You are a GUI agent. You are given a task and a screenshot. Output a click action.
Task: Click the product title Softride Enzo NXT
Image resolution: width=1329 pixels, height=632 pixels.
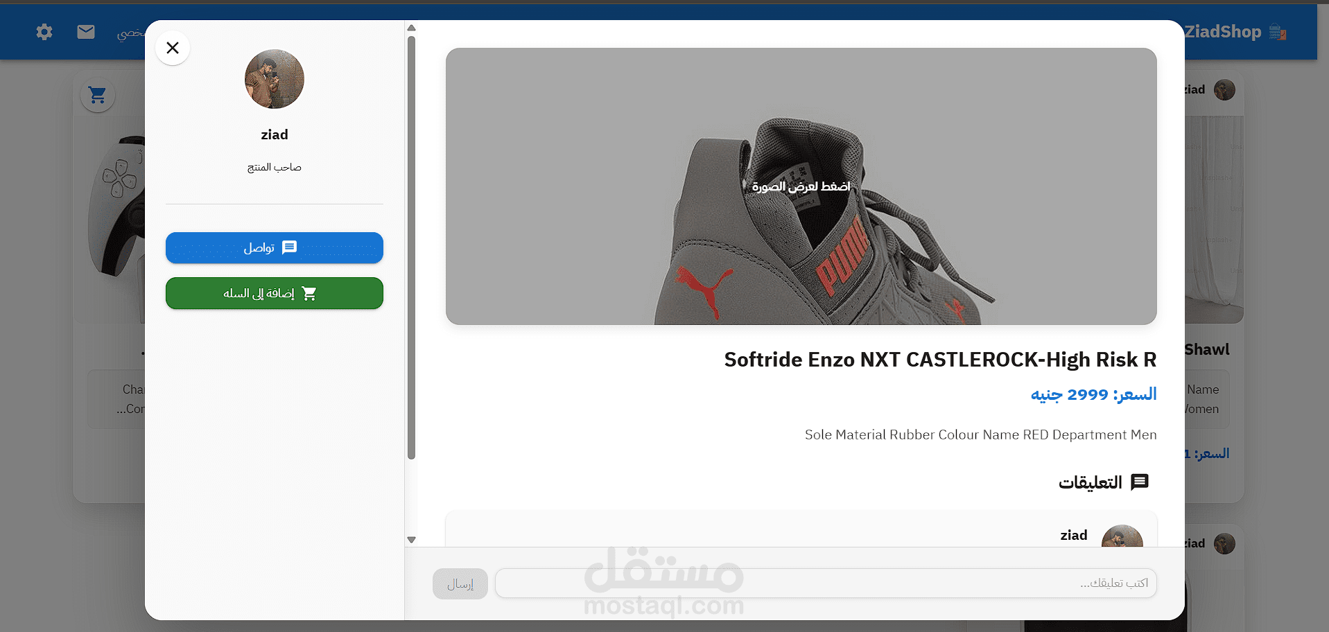coord(940,360)
